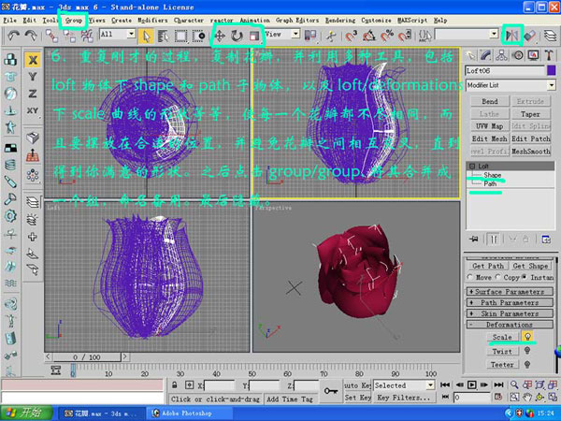
Task: Click the object color swatch
Action: pyautogui.click(x=552, y=70)
